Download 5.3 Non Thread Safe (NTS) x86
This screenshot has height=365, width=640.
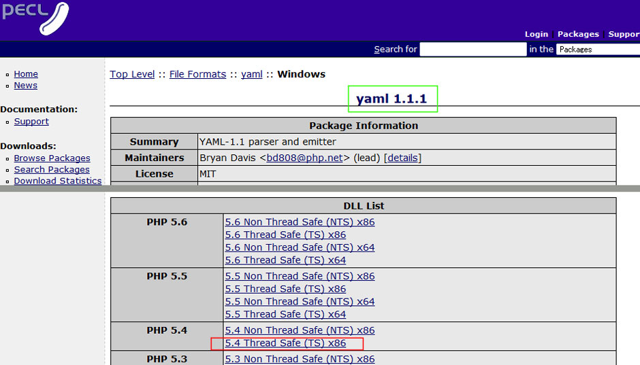tap(300, 359)
